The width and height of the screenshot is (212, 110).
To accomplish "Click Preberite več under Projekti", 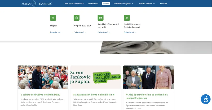I will point(56,32).
